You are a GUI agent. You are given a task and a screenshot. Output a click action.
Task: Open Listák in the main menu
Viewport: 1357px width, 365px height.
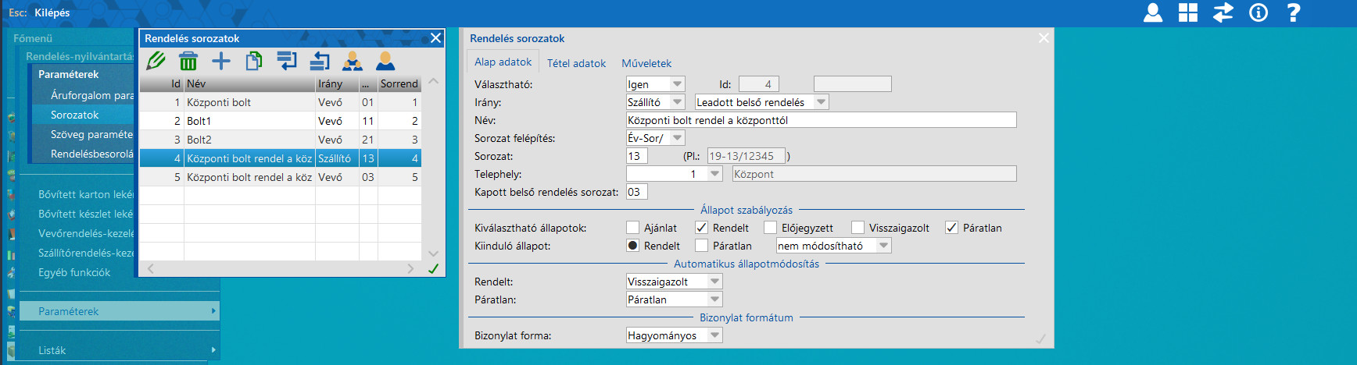(x=52, y=350)
